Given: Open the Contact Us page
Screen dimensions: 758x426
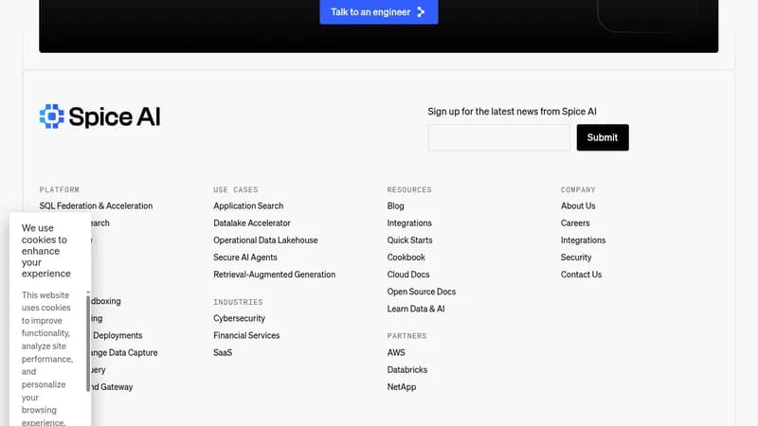Looking at the screenshot, I should pyautogui.click(x=581, y=275).
